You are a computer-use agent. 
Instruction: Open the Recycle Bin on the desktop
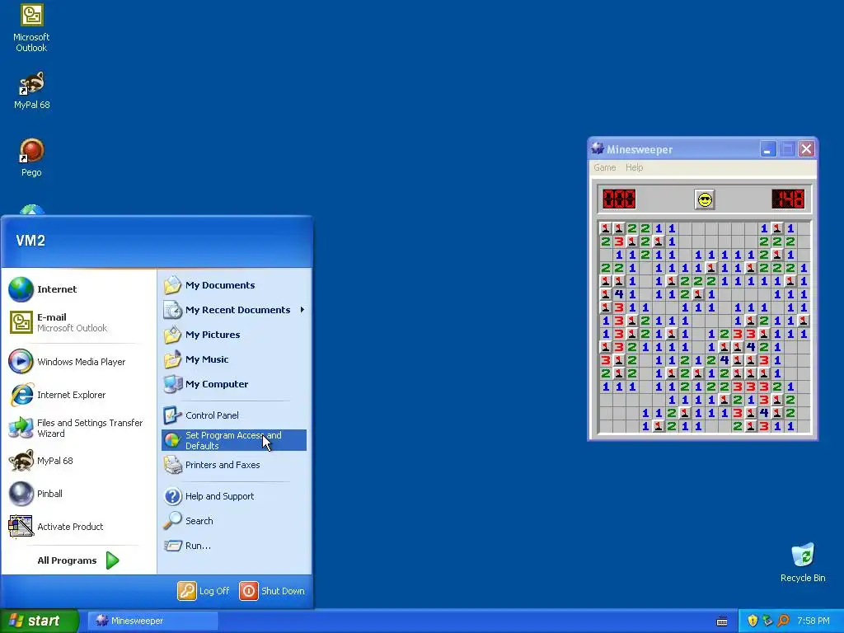click(803, 563)
